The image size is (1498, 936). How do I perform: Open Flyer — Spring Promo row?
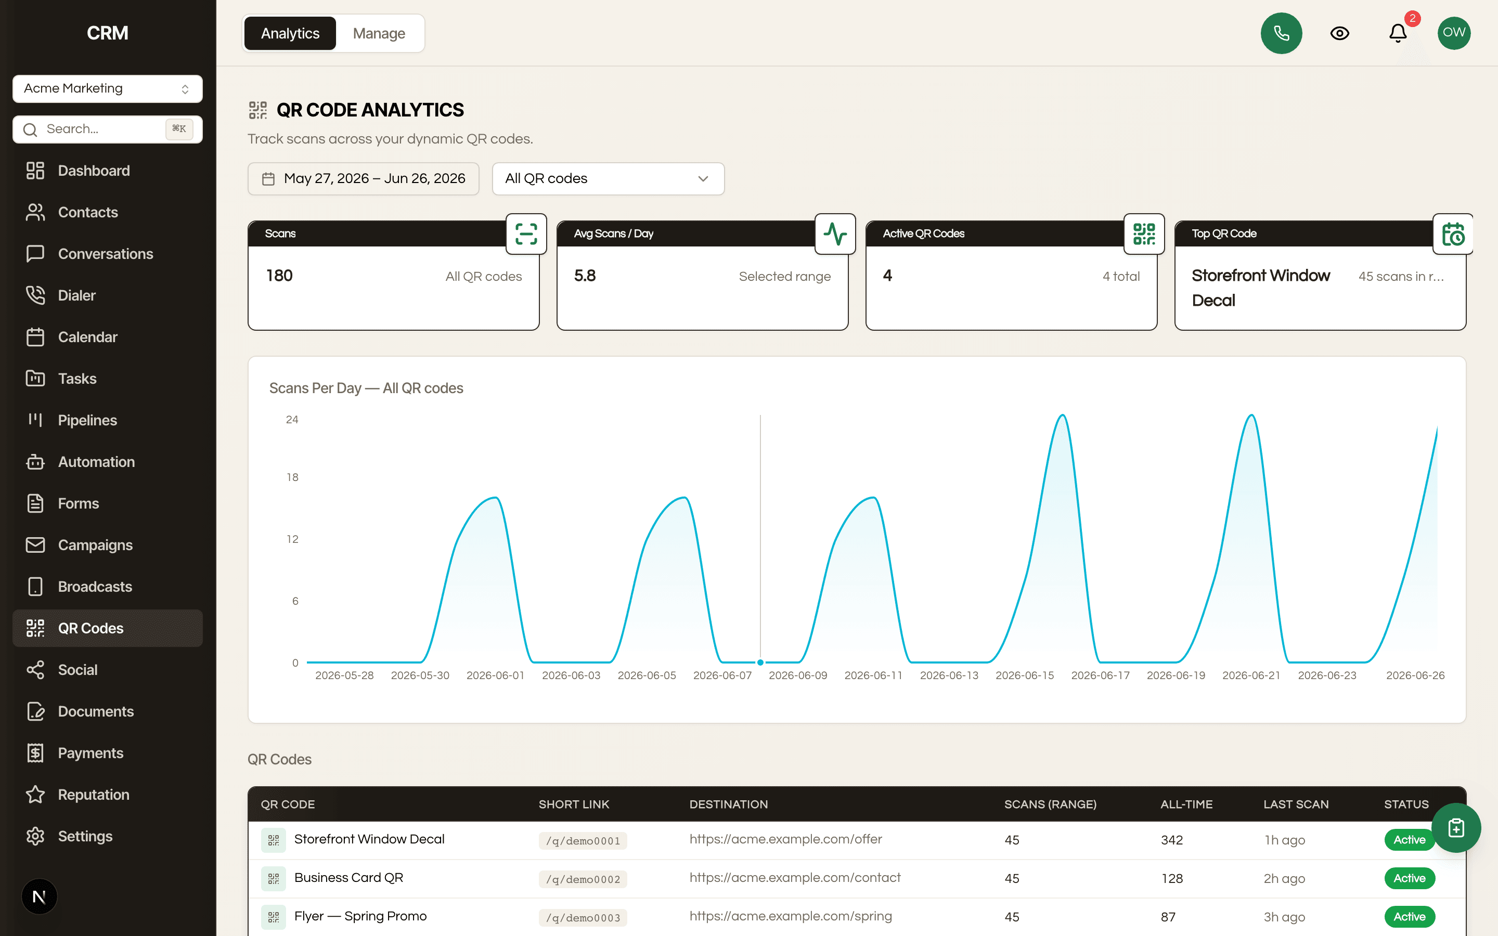point(857,917)
